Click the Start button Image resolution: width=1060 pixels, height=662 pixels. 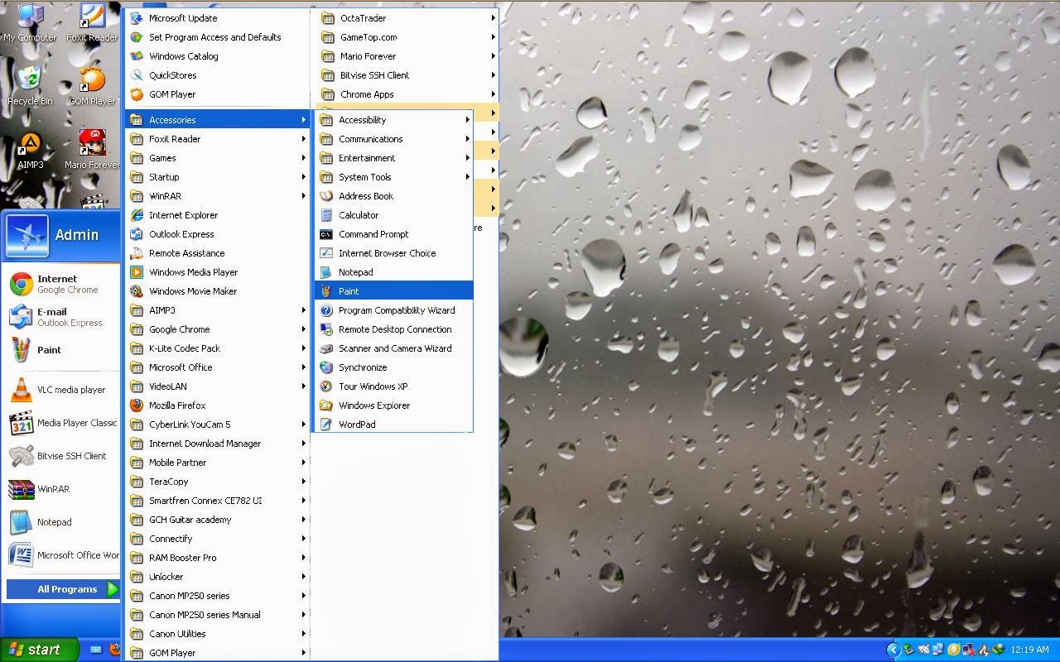pyautogui.click(x=39, y=650)
